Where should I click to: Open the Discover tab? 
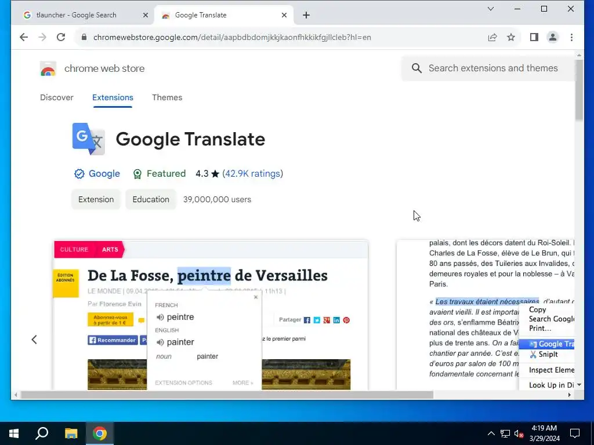coord(57,97)
